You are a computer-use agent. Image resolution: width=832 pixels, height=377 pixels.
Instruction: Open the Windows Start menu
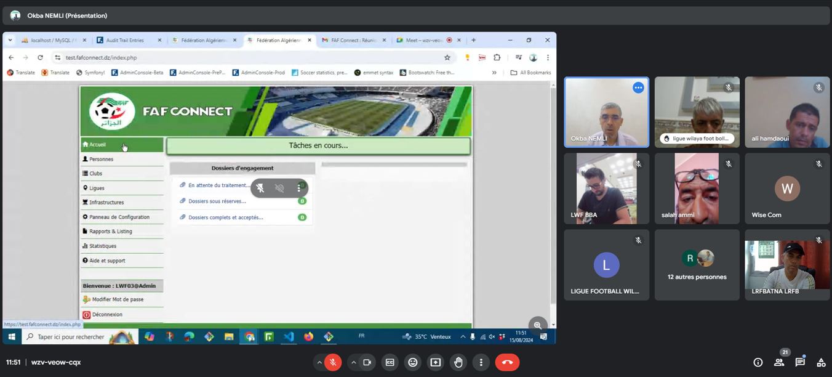pyautogui.click(x=12, y=337)
